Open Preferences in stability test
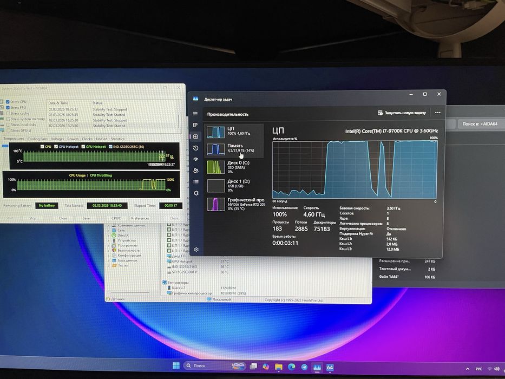Viewport: 505px width, 379px height. [x=140, y=218]
